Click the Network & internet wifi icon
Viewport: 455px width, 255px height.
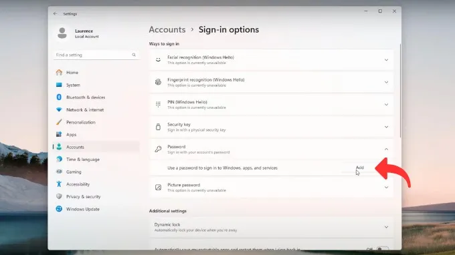[x=59, y=109]
